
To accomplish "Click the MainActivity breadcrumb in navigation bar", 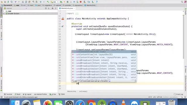I will [90, 5].
